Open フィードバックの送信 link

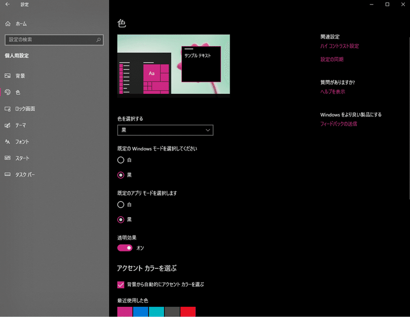pyautogui.click(x=339, y=124)
